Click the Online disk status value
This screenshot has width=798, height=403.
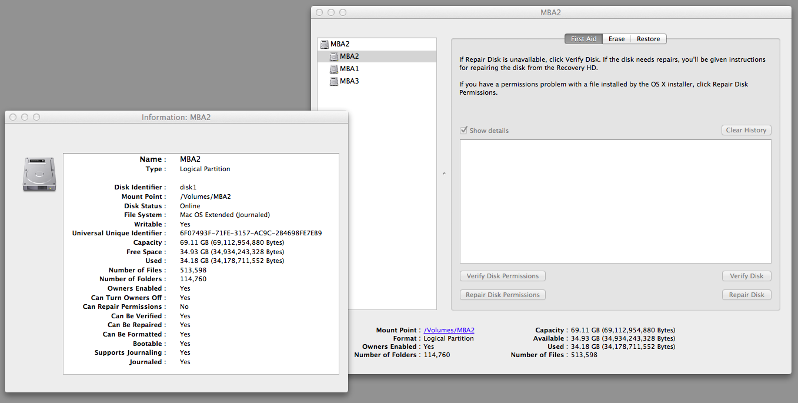[190, 206]
